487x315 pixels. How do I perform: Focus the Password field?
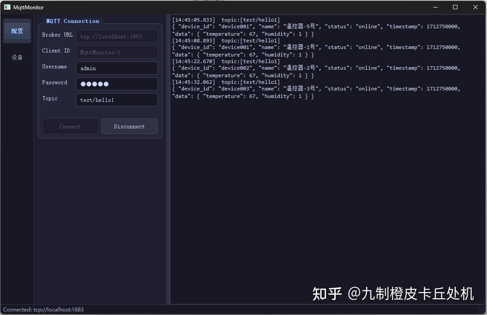pos(117,84)
